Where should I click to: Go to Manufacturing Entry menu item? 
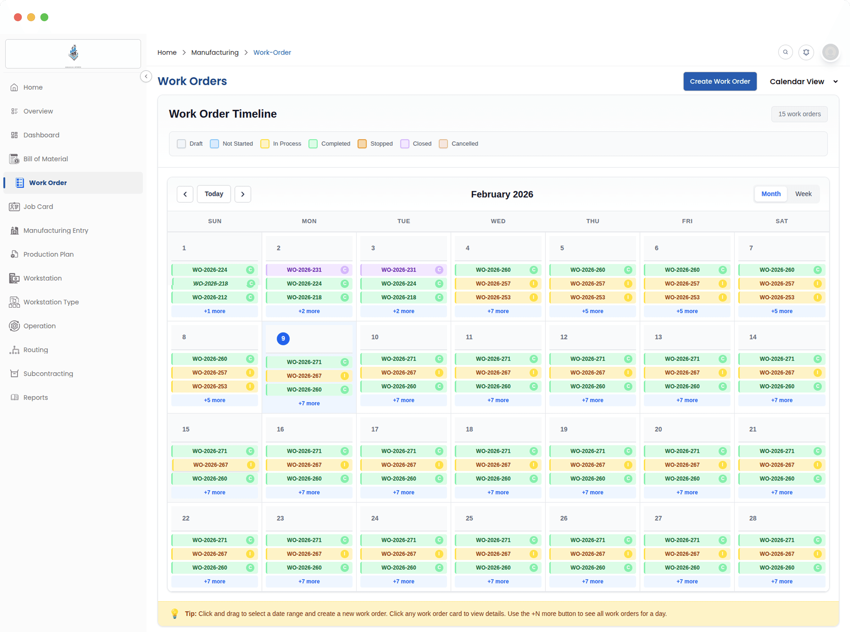coord(55,230)
